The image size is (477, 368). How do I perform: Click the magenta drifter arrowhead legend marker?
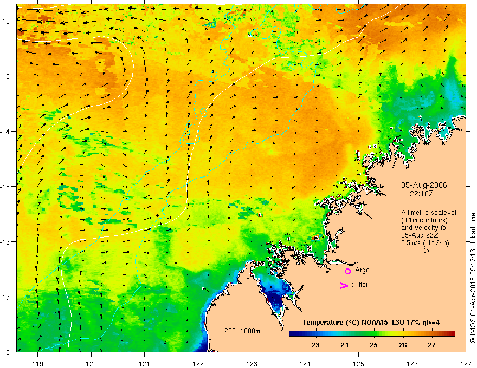(x=344, y=285)
